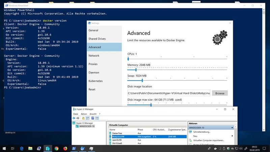This screenshot has width=270, height=152.
Task: Open the Aktion menu in Hyper-V Manager
Action: pyautogui.click(x=84, y=114)
